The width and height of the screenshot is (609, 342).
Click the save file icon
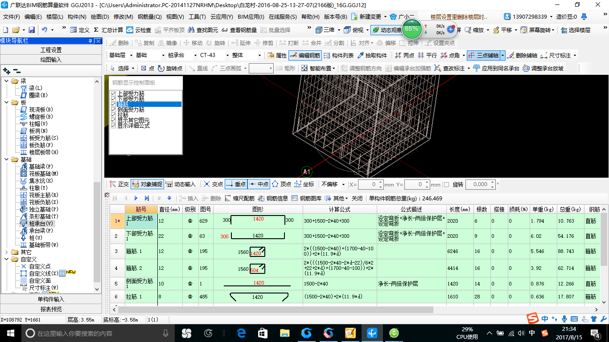click(x=32, y=30)
